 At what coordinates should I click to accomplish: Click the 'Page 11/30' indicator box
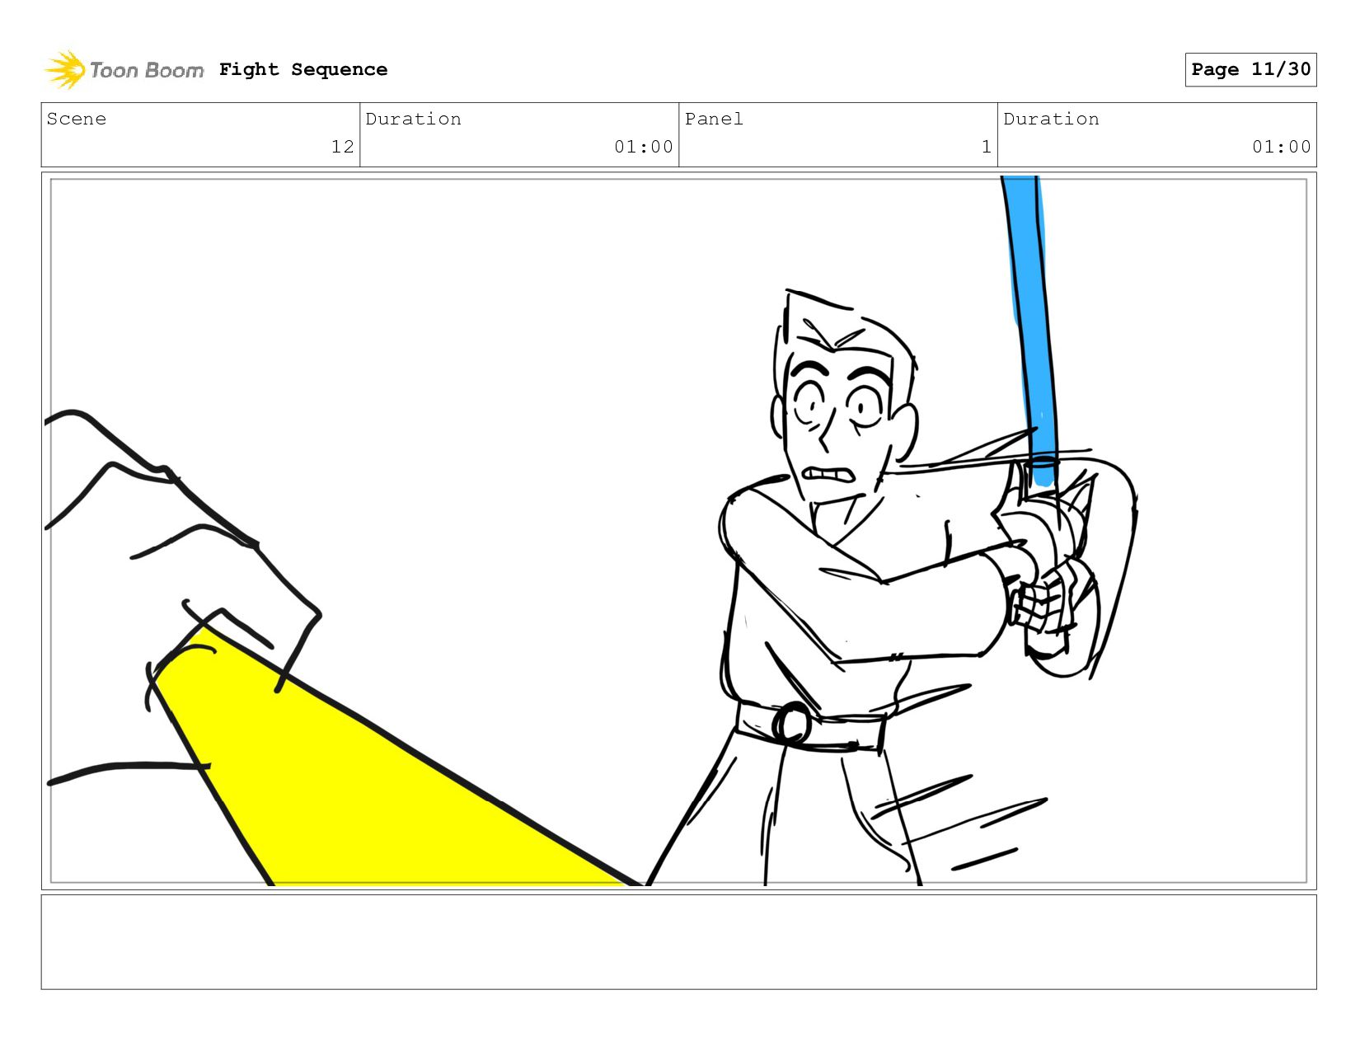[1250, 69]
